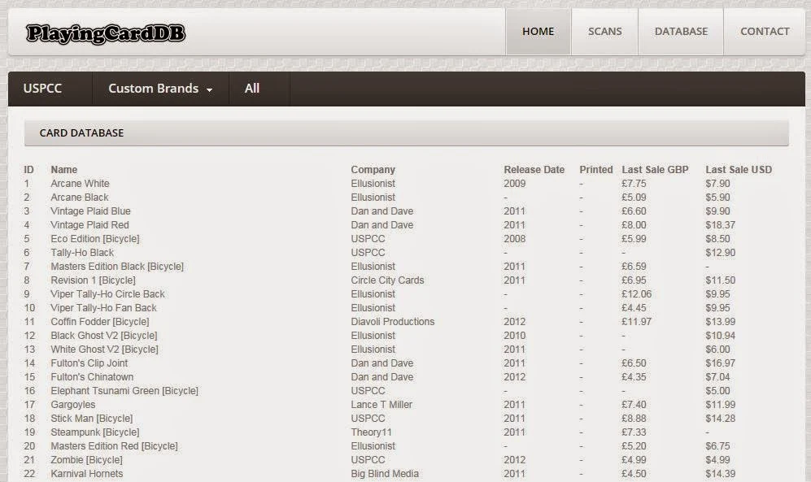Select the Arcane White row name
This screenshot has height=482, width=811.
pos(81,184)
